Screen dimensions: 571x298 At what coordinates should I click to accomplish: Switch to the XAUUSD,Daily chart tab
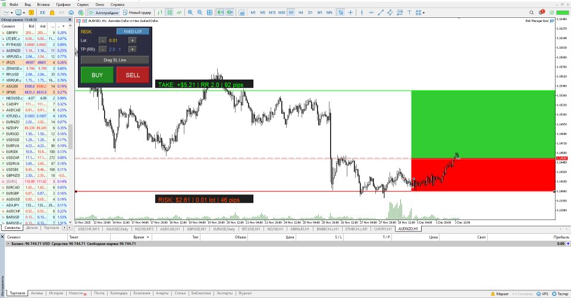(117, 229)
